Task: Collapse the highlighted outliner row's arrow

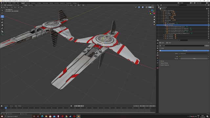Action: 164,25
